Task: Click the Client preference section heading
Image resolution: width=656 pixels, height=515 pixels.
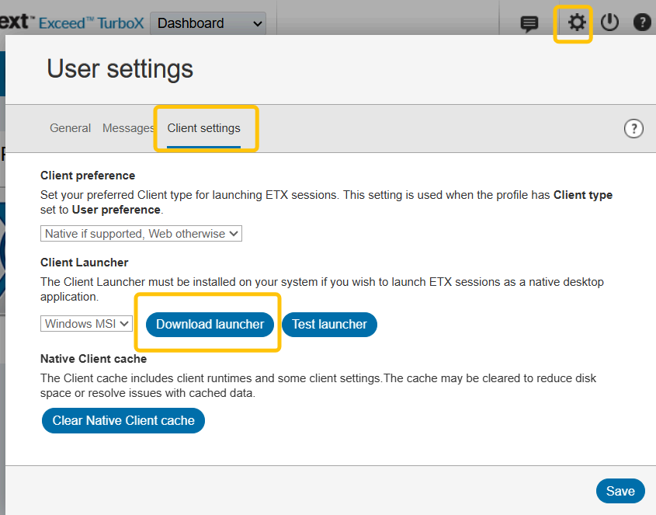Action: coord(88,176)
